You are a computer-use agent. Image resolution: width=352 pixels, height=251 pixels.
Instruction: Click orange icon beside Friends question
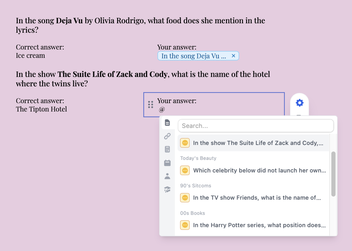tap(185, 198)
